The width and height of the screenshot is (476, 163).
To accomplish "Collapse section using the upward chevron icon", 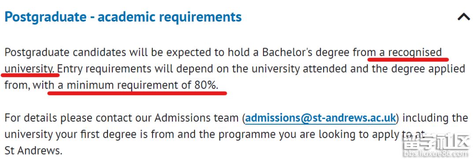I will tap(464, 17).
